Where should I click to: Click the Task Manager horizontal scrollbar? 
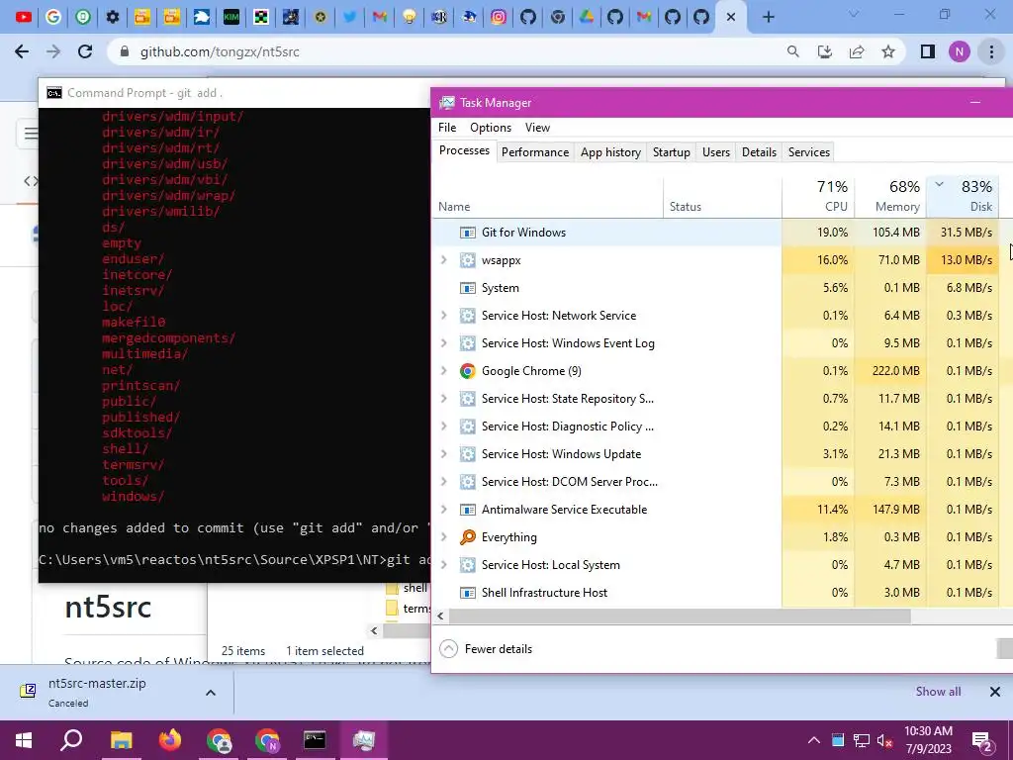point(680,617)
